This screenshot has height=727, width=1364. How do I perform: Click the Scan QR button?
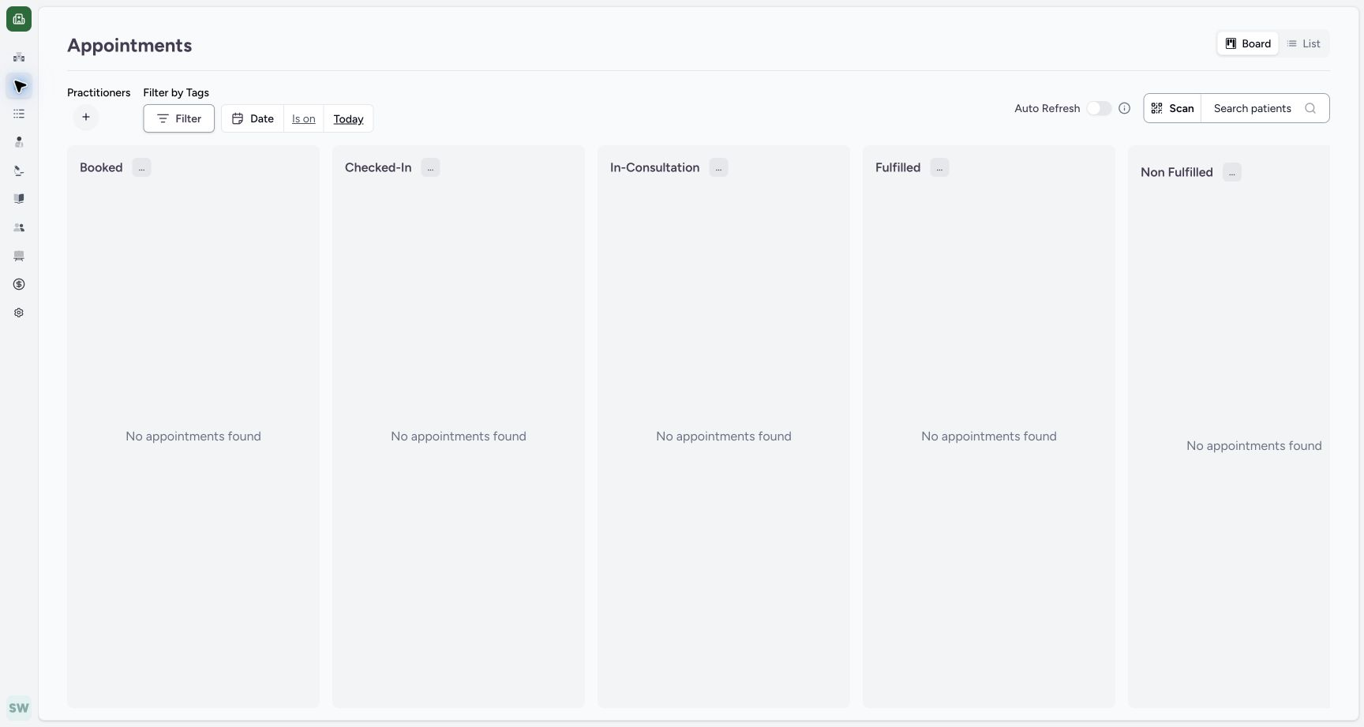click(x=1172, y=108)
